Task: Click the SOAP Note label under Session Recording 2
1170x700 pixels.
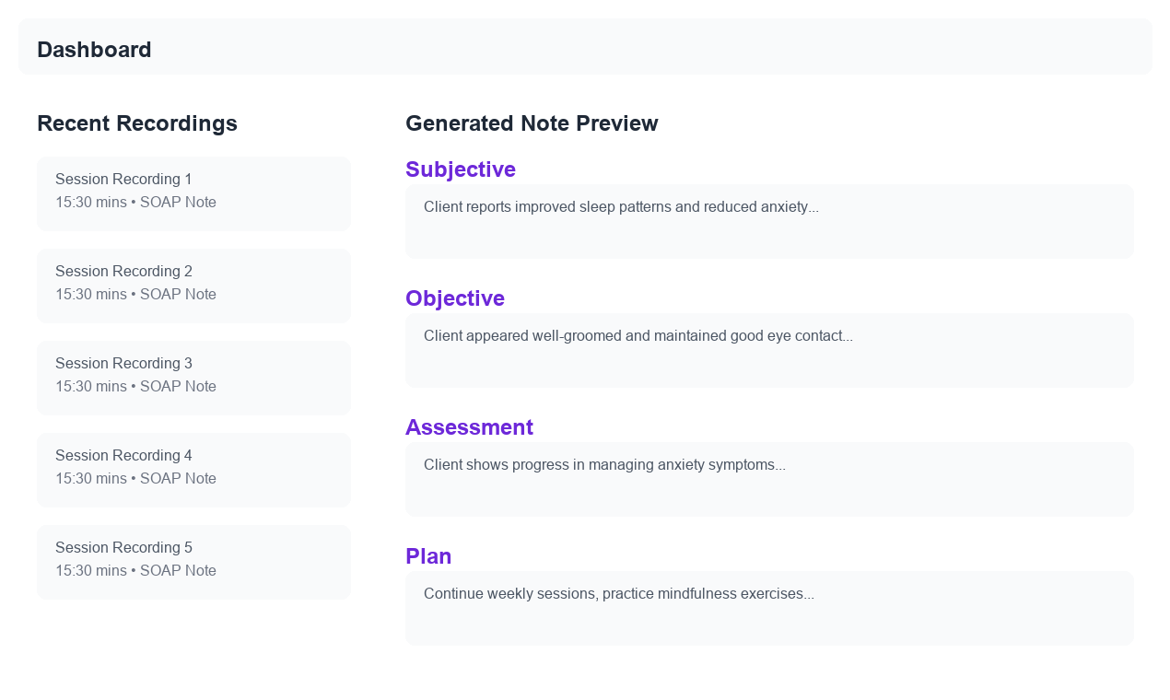Action: click(x=178, y=295)
